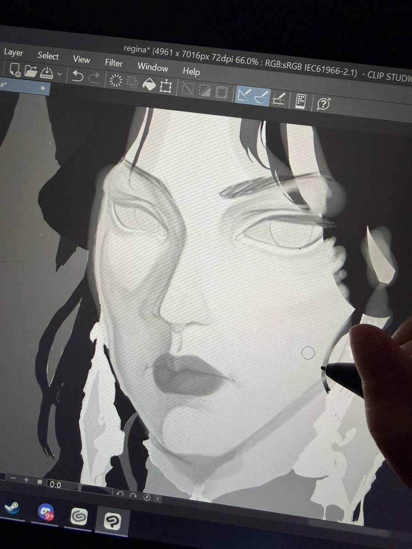Click the Scale/Rotate transform icon
This screenshot has width=412, height=549.
[x=166, y=86]
